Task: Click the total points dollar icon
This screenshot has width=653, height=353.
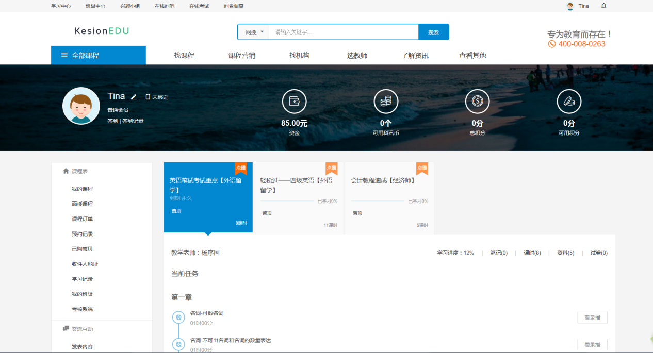Action: (477, 102)
